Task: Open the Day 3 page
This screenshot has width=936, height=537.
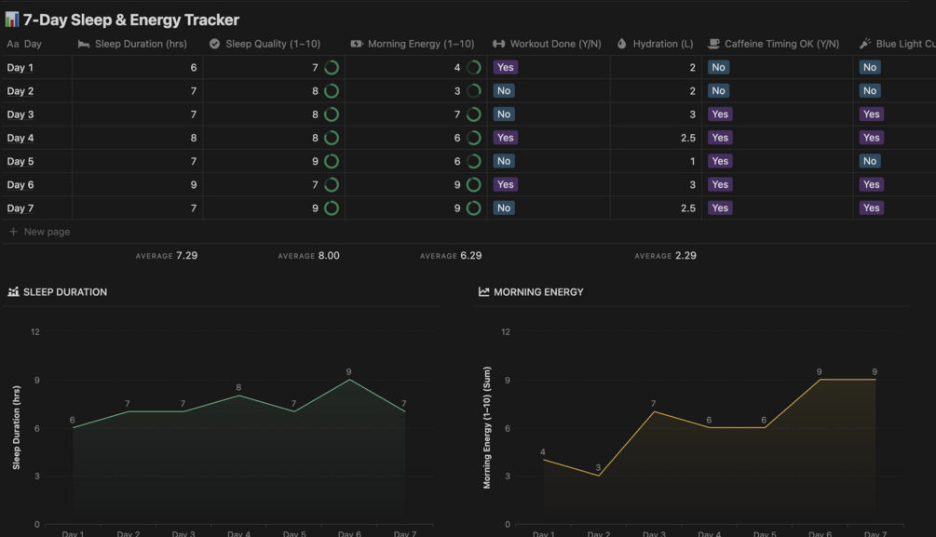Action: 20,114
